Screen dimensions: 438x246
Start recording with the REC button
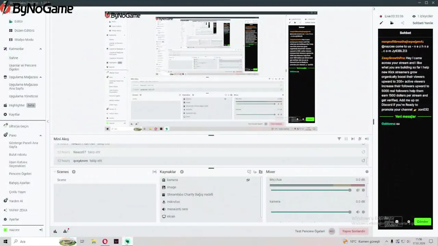pyautogui.click(x=332, y=231)
